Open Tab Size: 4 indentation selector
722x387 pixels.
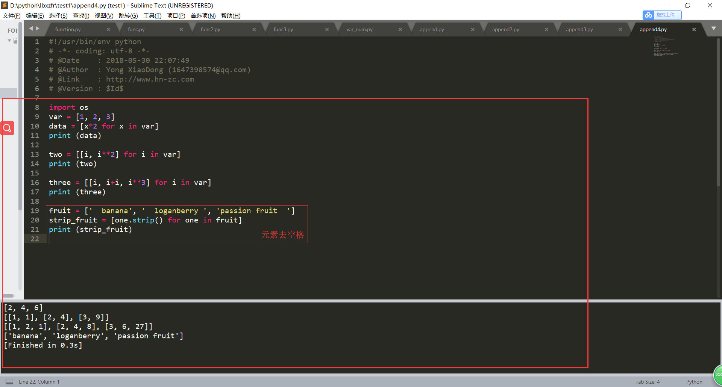click(647, 382)
